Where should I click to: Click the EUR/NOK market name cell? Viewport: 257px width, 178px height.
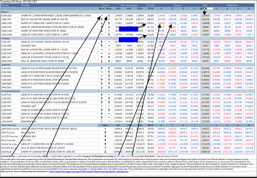click(x=11, y=72)
